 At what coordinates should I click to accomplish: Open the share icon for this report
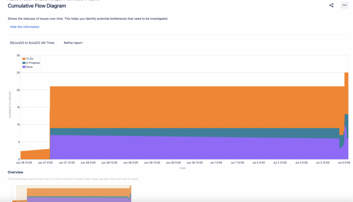(331, 5)
